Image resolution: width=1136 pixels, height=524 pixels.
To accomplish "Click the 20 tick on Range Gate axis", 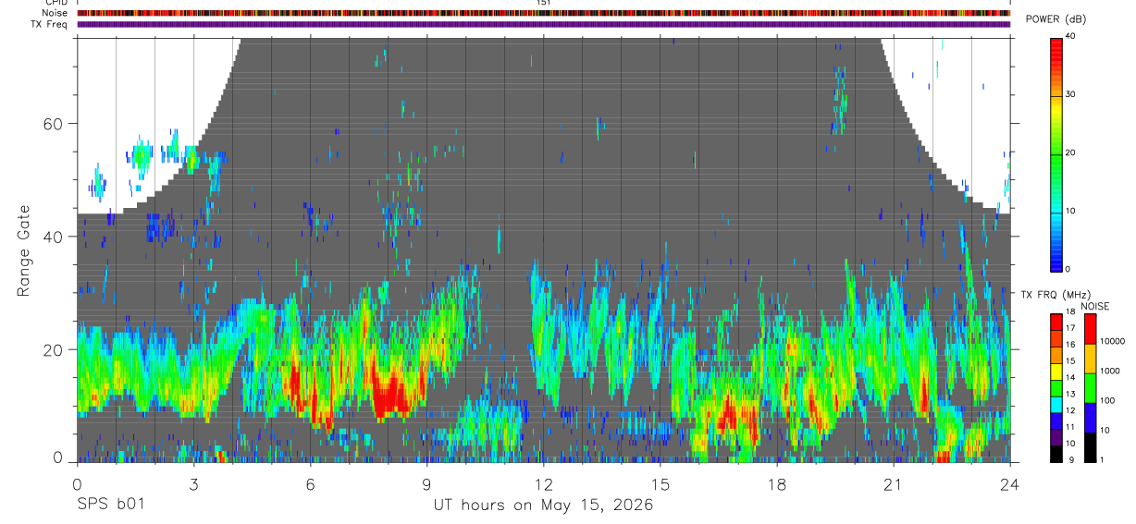I will (x=54, y=348).
